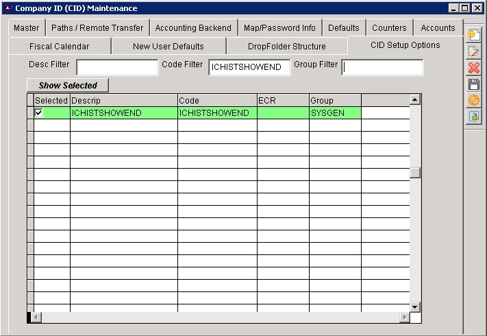Click the Edit record pencil icon
Viewport: 487px width, 336px height.
(473, 52)
